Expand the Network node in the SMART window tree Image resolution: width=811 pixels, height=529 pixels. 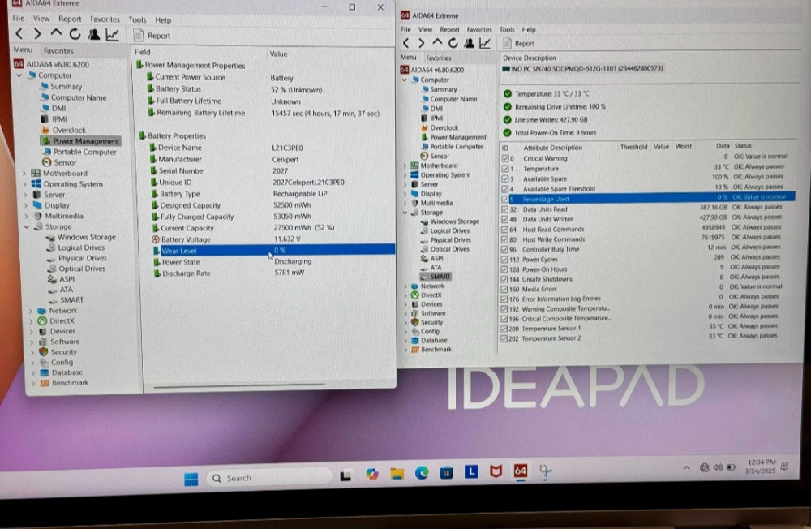click(405, 286)
